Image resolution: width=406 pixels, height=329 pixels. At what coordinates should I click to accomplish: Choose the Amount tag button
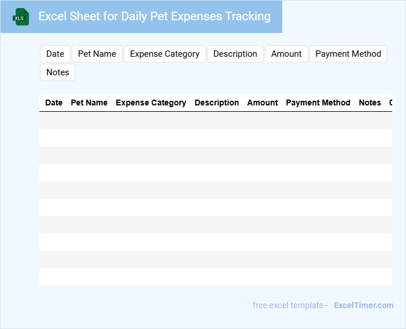[x=286, y=54]
